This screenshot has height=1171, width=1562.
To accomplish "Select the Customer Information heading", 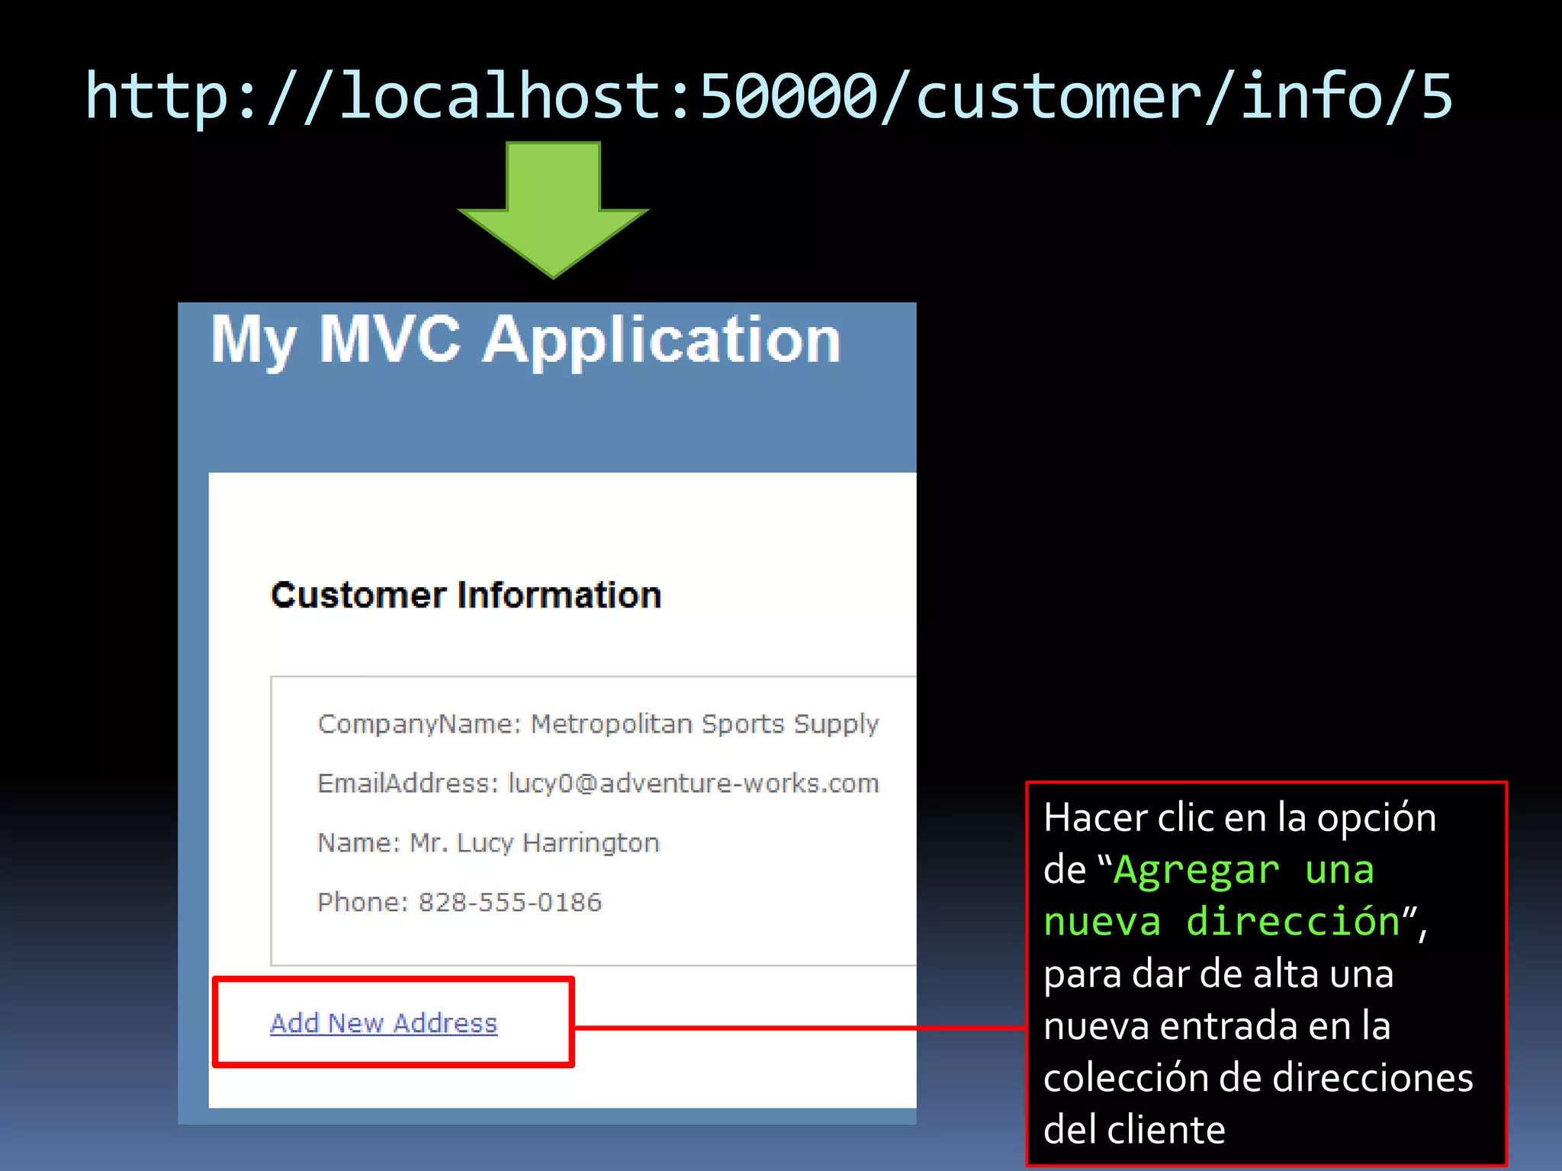I will (x=466, y=595).
